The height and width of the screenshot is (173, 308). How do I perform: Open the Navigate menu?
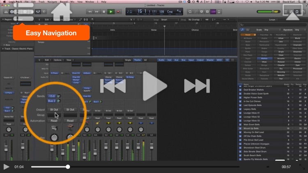pyautogui.click(x=52, y=2)
